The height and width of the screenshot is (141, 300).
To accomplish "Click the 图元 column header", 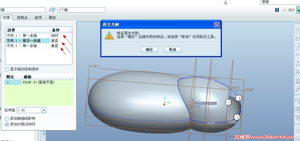I will pos(13,77).
